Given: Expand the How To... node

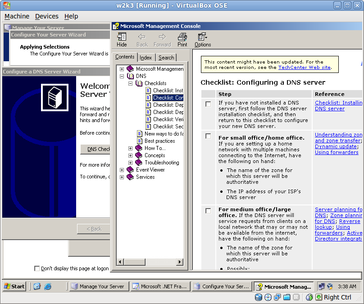Looking at the screenshot, I should [130, 148].
